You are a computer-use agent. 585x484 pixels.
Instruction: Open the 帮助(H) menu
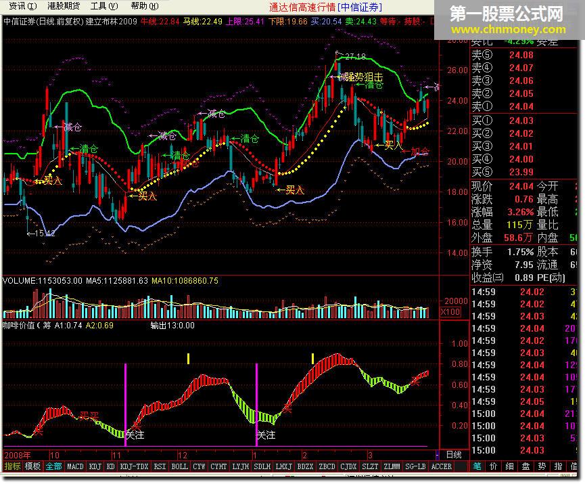[x=144, y=6]
